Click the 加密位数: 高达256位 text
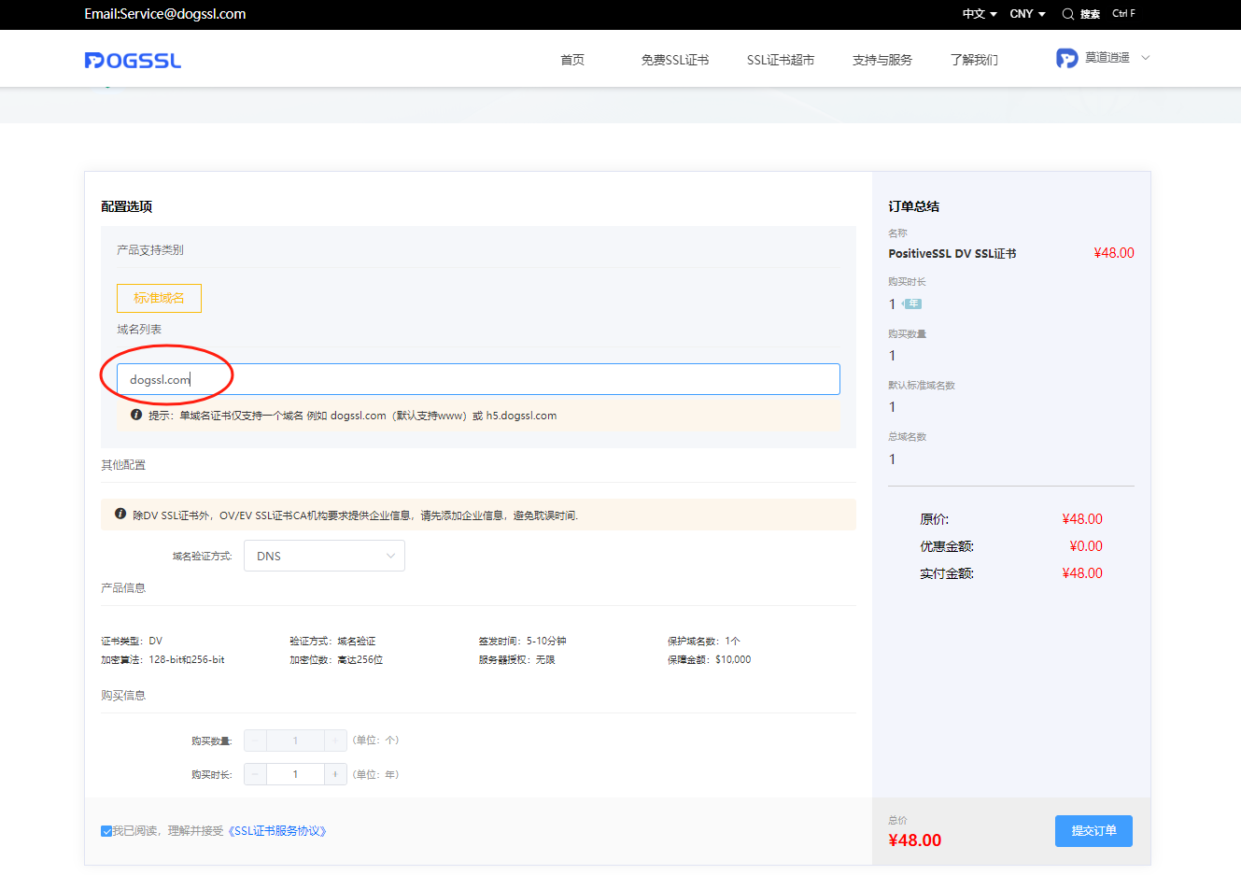Screen dimensions: 1241x875 point(336,659)
